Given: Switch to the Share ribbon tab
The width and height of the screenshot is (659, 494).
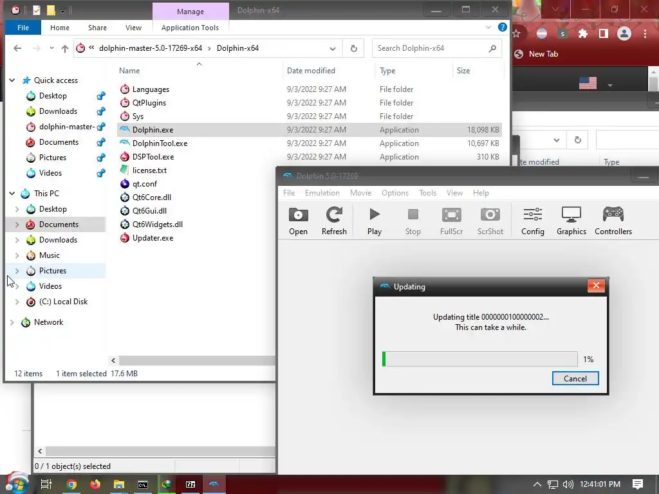Looking at the screenshot, I should click(97, 27).
